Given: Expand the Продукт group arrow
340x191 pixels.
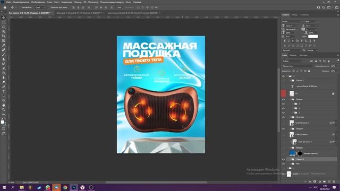Looking at the screenshot, I should 290,129.
